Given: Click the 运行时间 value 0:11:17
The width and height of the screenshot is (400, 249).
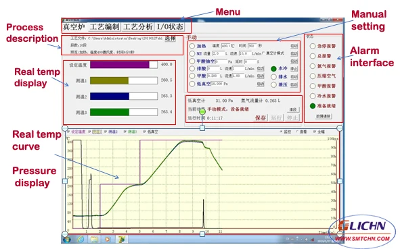Looking at the screenshot, I should [215, 118].
